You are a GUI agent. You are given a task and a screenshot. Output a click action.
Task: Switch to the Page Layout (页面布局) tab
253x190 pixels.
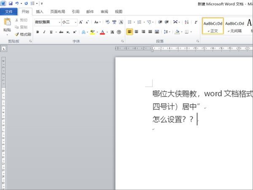tap(58, 12)
